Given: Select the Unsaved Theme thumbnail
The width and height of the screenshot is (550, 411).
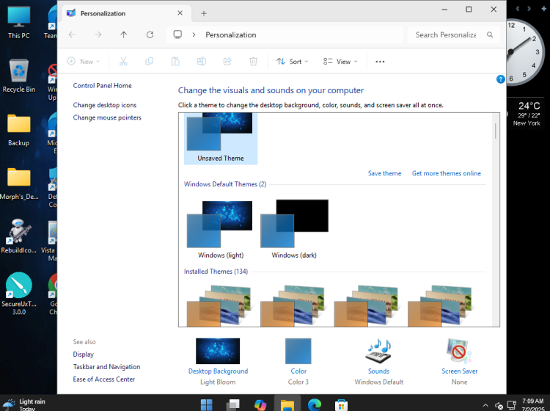Looking at the screenshot, I should [x=221, y=139].
